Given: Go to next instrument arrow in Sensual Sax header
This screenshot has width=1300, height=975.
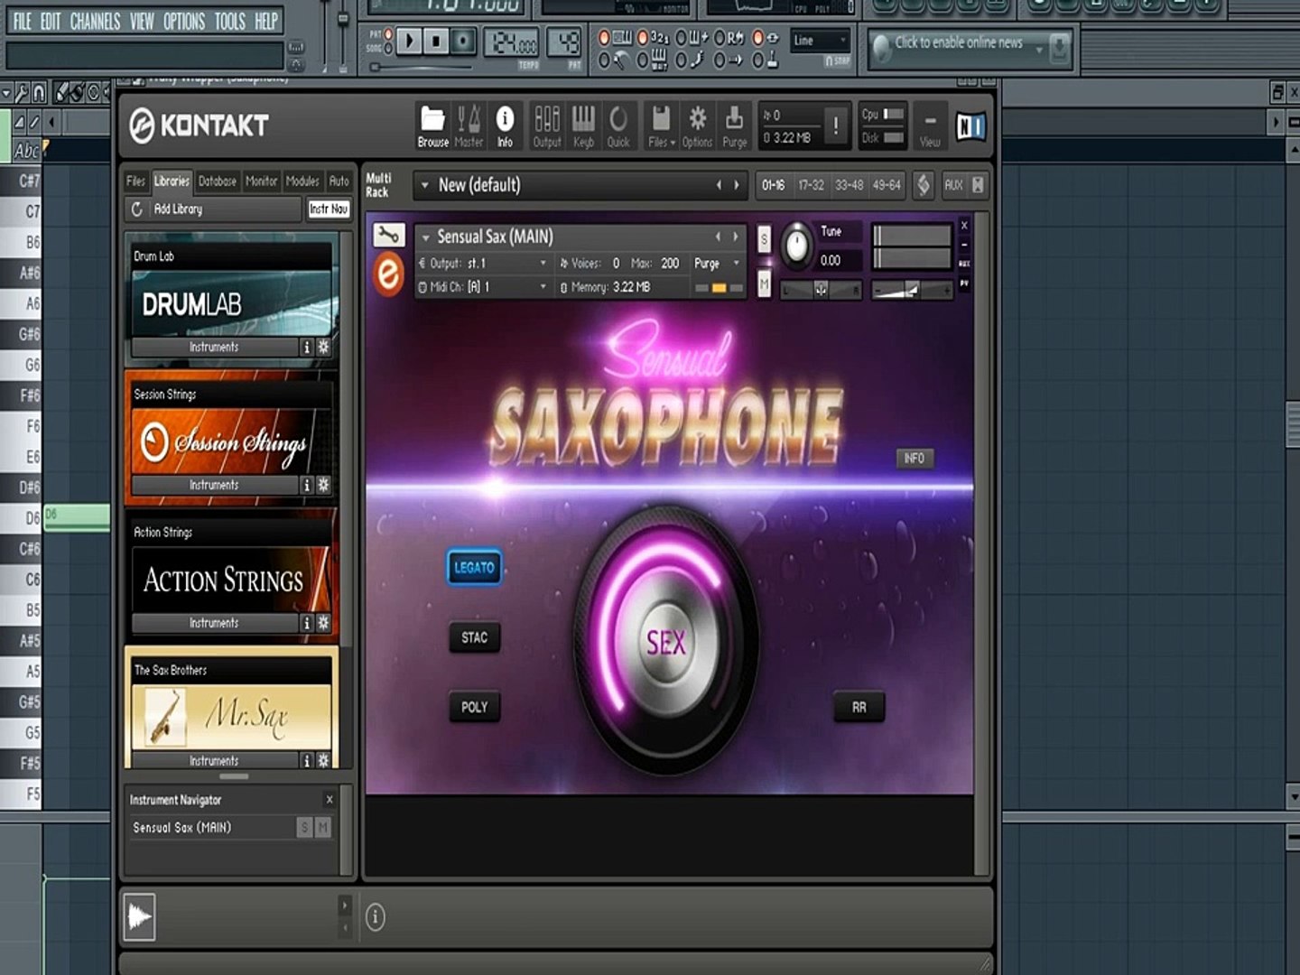Looking at the screenshot, I should tap(736, 237).
